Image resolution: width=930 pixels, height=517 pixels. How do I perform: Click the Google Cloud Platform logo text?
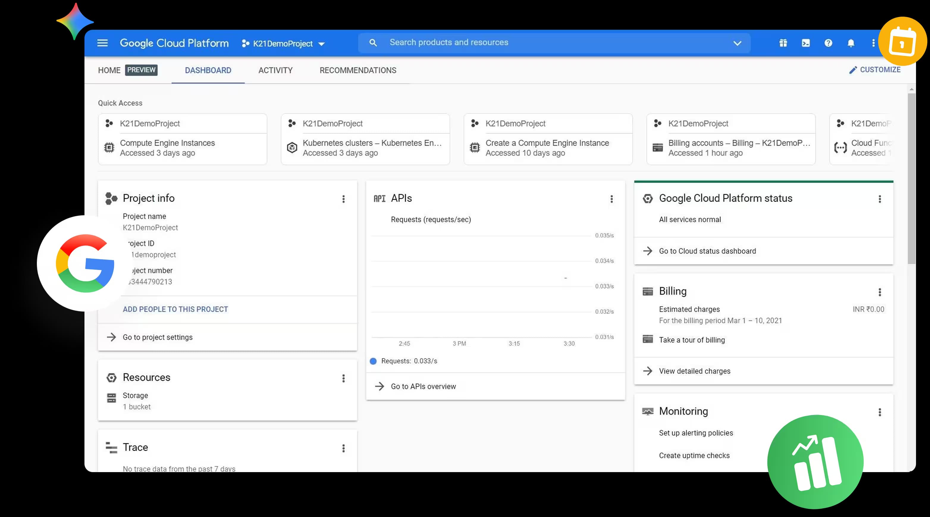coord(174,43)
